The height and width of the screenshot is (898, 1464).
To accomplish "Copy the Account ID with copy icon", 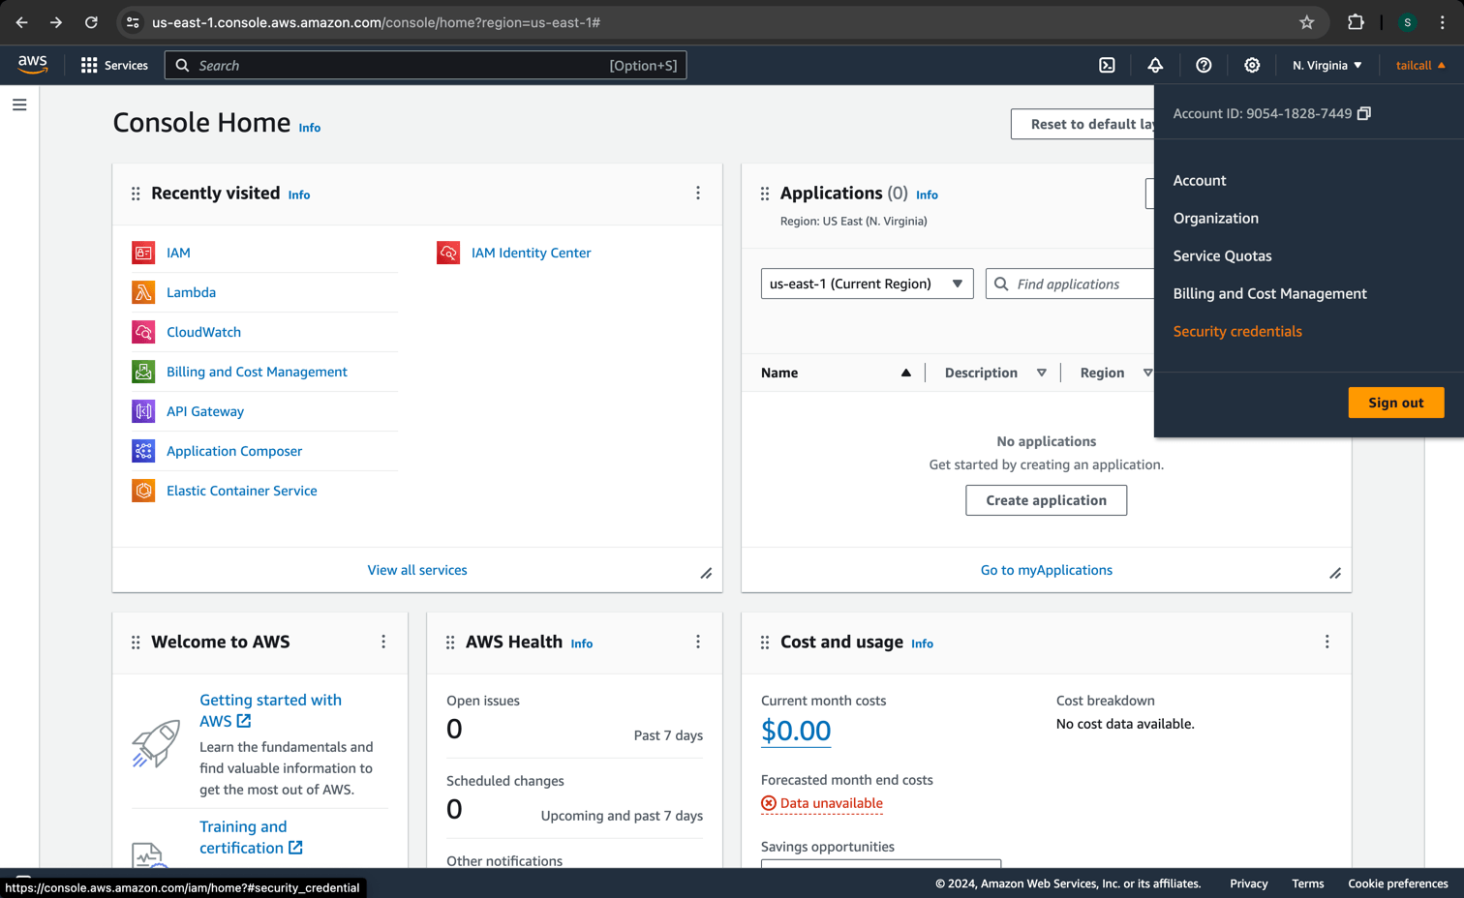I will tap(1364, 113).
